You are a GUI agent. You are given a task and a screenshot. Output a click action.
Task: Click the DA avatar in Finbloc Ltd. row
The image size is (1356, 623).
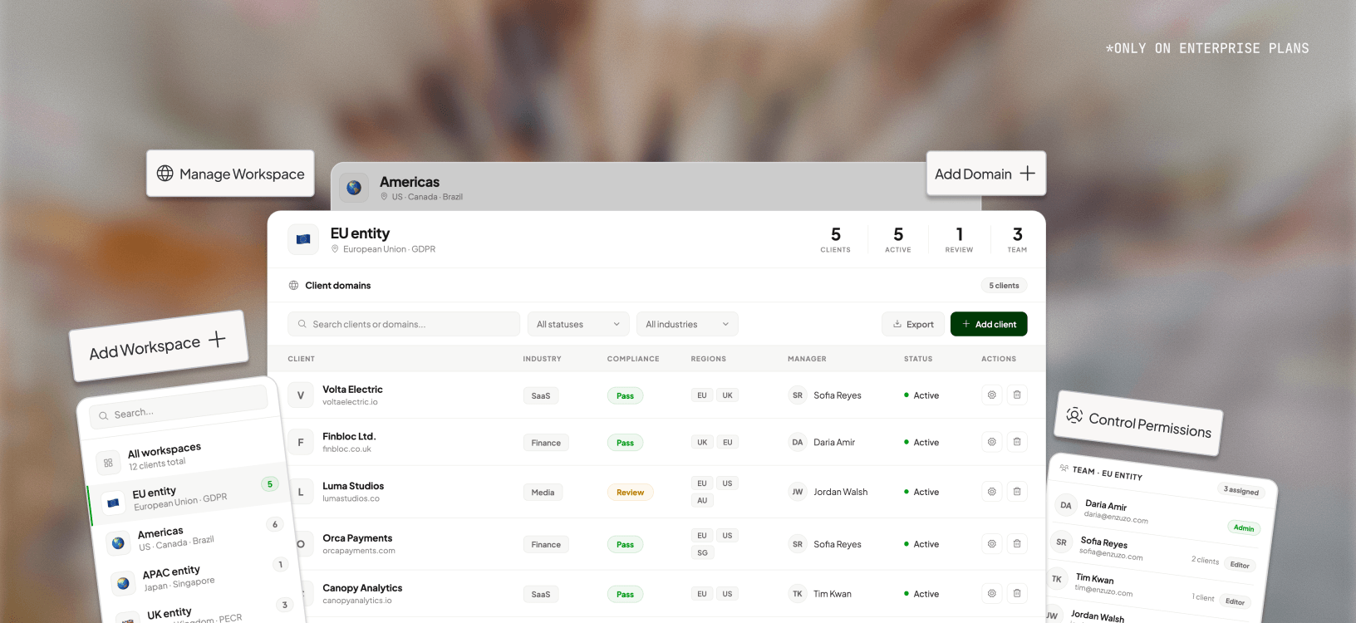[798, 443]
